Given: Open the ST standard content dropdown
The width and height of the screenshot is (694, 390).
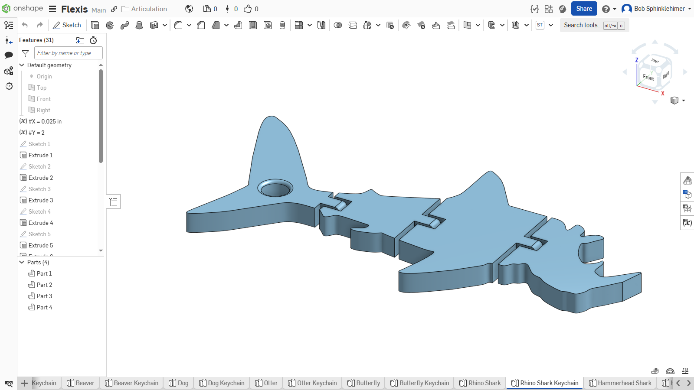Looking at the screenshot, I should click(551, 25).
